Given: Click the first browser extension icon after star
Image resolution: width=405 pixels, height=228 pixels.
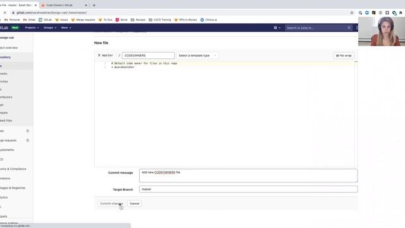Looking at the screenshot, I should click(360, 13).
